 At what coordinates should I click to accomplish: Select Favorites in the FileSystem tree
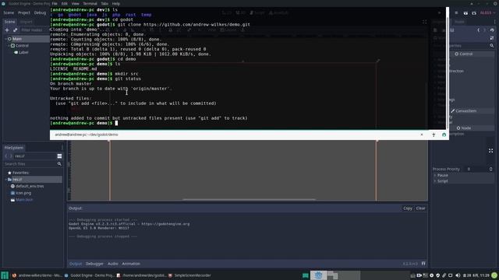[21, 173]
